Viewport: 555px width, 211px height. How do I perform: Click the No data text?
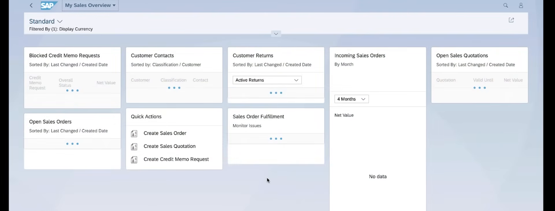click(x=378, y=177)
